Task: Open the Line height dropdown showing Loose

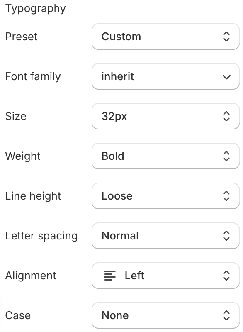Action: tap(165, 196)
